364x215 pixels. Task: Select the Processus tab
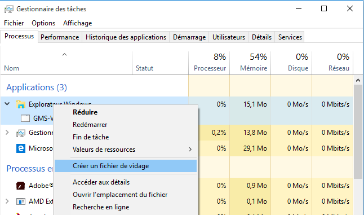(x=19, y=36)
